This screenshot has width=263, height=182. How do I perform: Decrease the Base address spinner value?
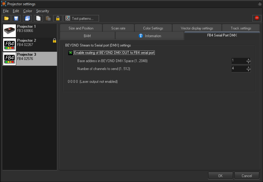point(248,63)
